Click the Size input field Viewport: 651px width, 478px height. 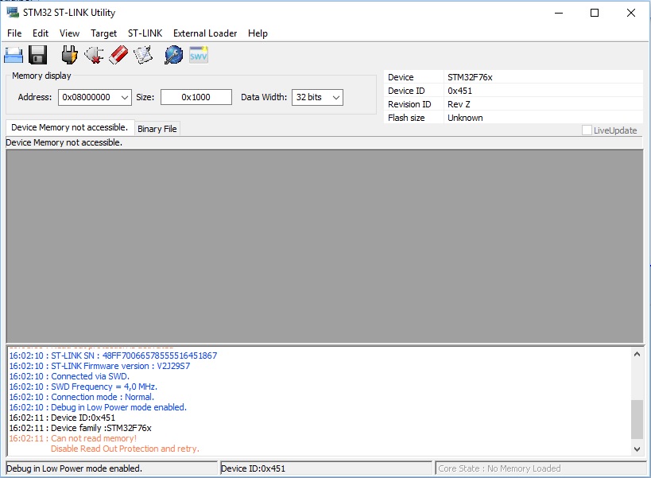(x=196, y=97)
